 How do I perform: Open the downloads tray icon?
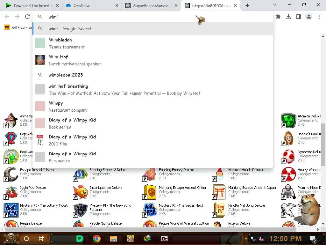(288, 17)
